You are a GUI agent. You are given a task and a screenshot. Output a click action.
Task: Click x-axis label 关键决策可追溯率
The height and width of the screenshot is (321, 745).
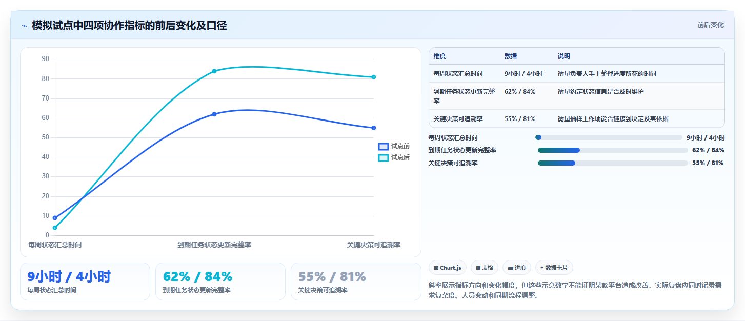point(374,245)
